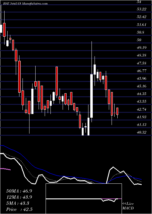Viewport: 152px width, 214px height.
Task: Click the 50MA : 46.9 readout
Action: (x=19, y=191)
